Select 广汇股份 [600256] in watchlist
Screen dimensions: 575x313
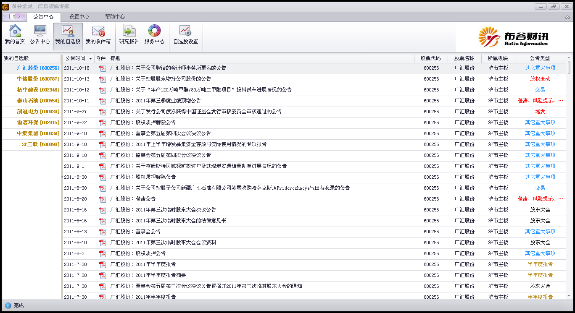(x=32, y=68)
